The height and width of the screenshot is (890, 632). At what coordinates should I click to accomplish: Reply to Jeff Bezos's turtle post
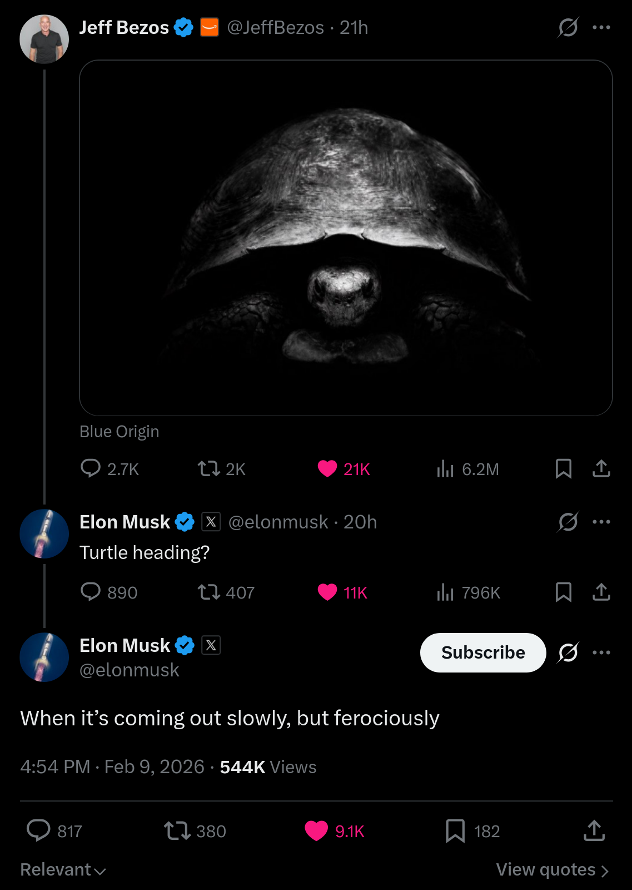pos(91,468)
